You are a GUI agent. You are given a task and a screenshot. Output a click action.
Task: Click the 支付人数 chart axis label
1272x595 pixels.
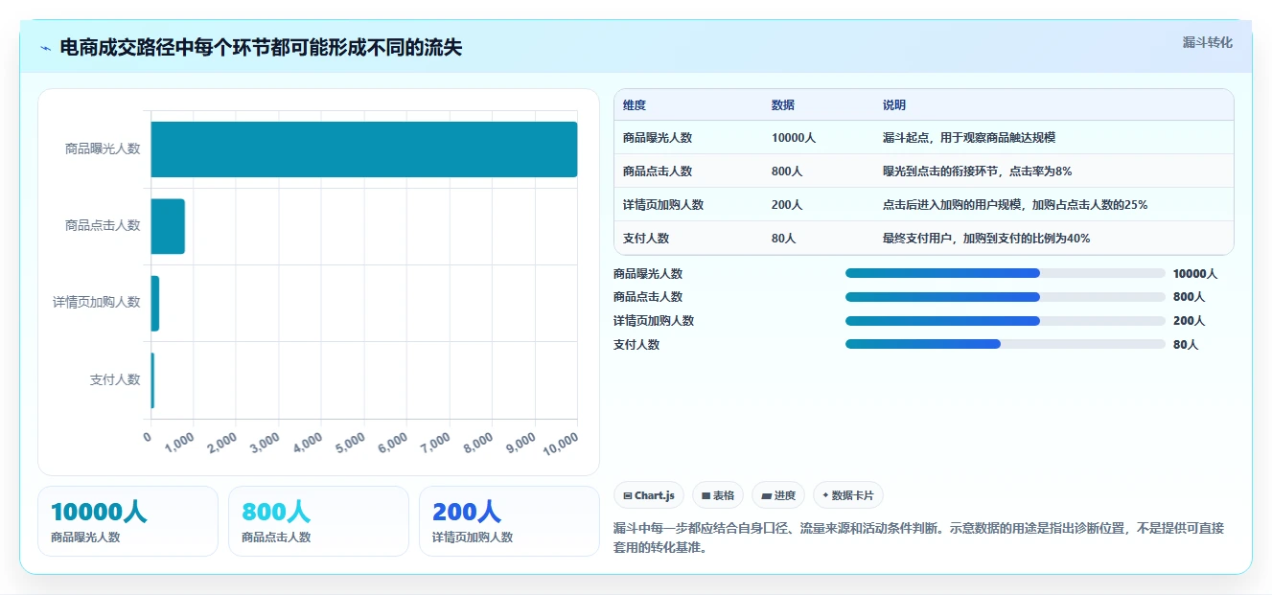click(x=115, y=380)
